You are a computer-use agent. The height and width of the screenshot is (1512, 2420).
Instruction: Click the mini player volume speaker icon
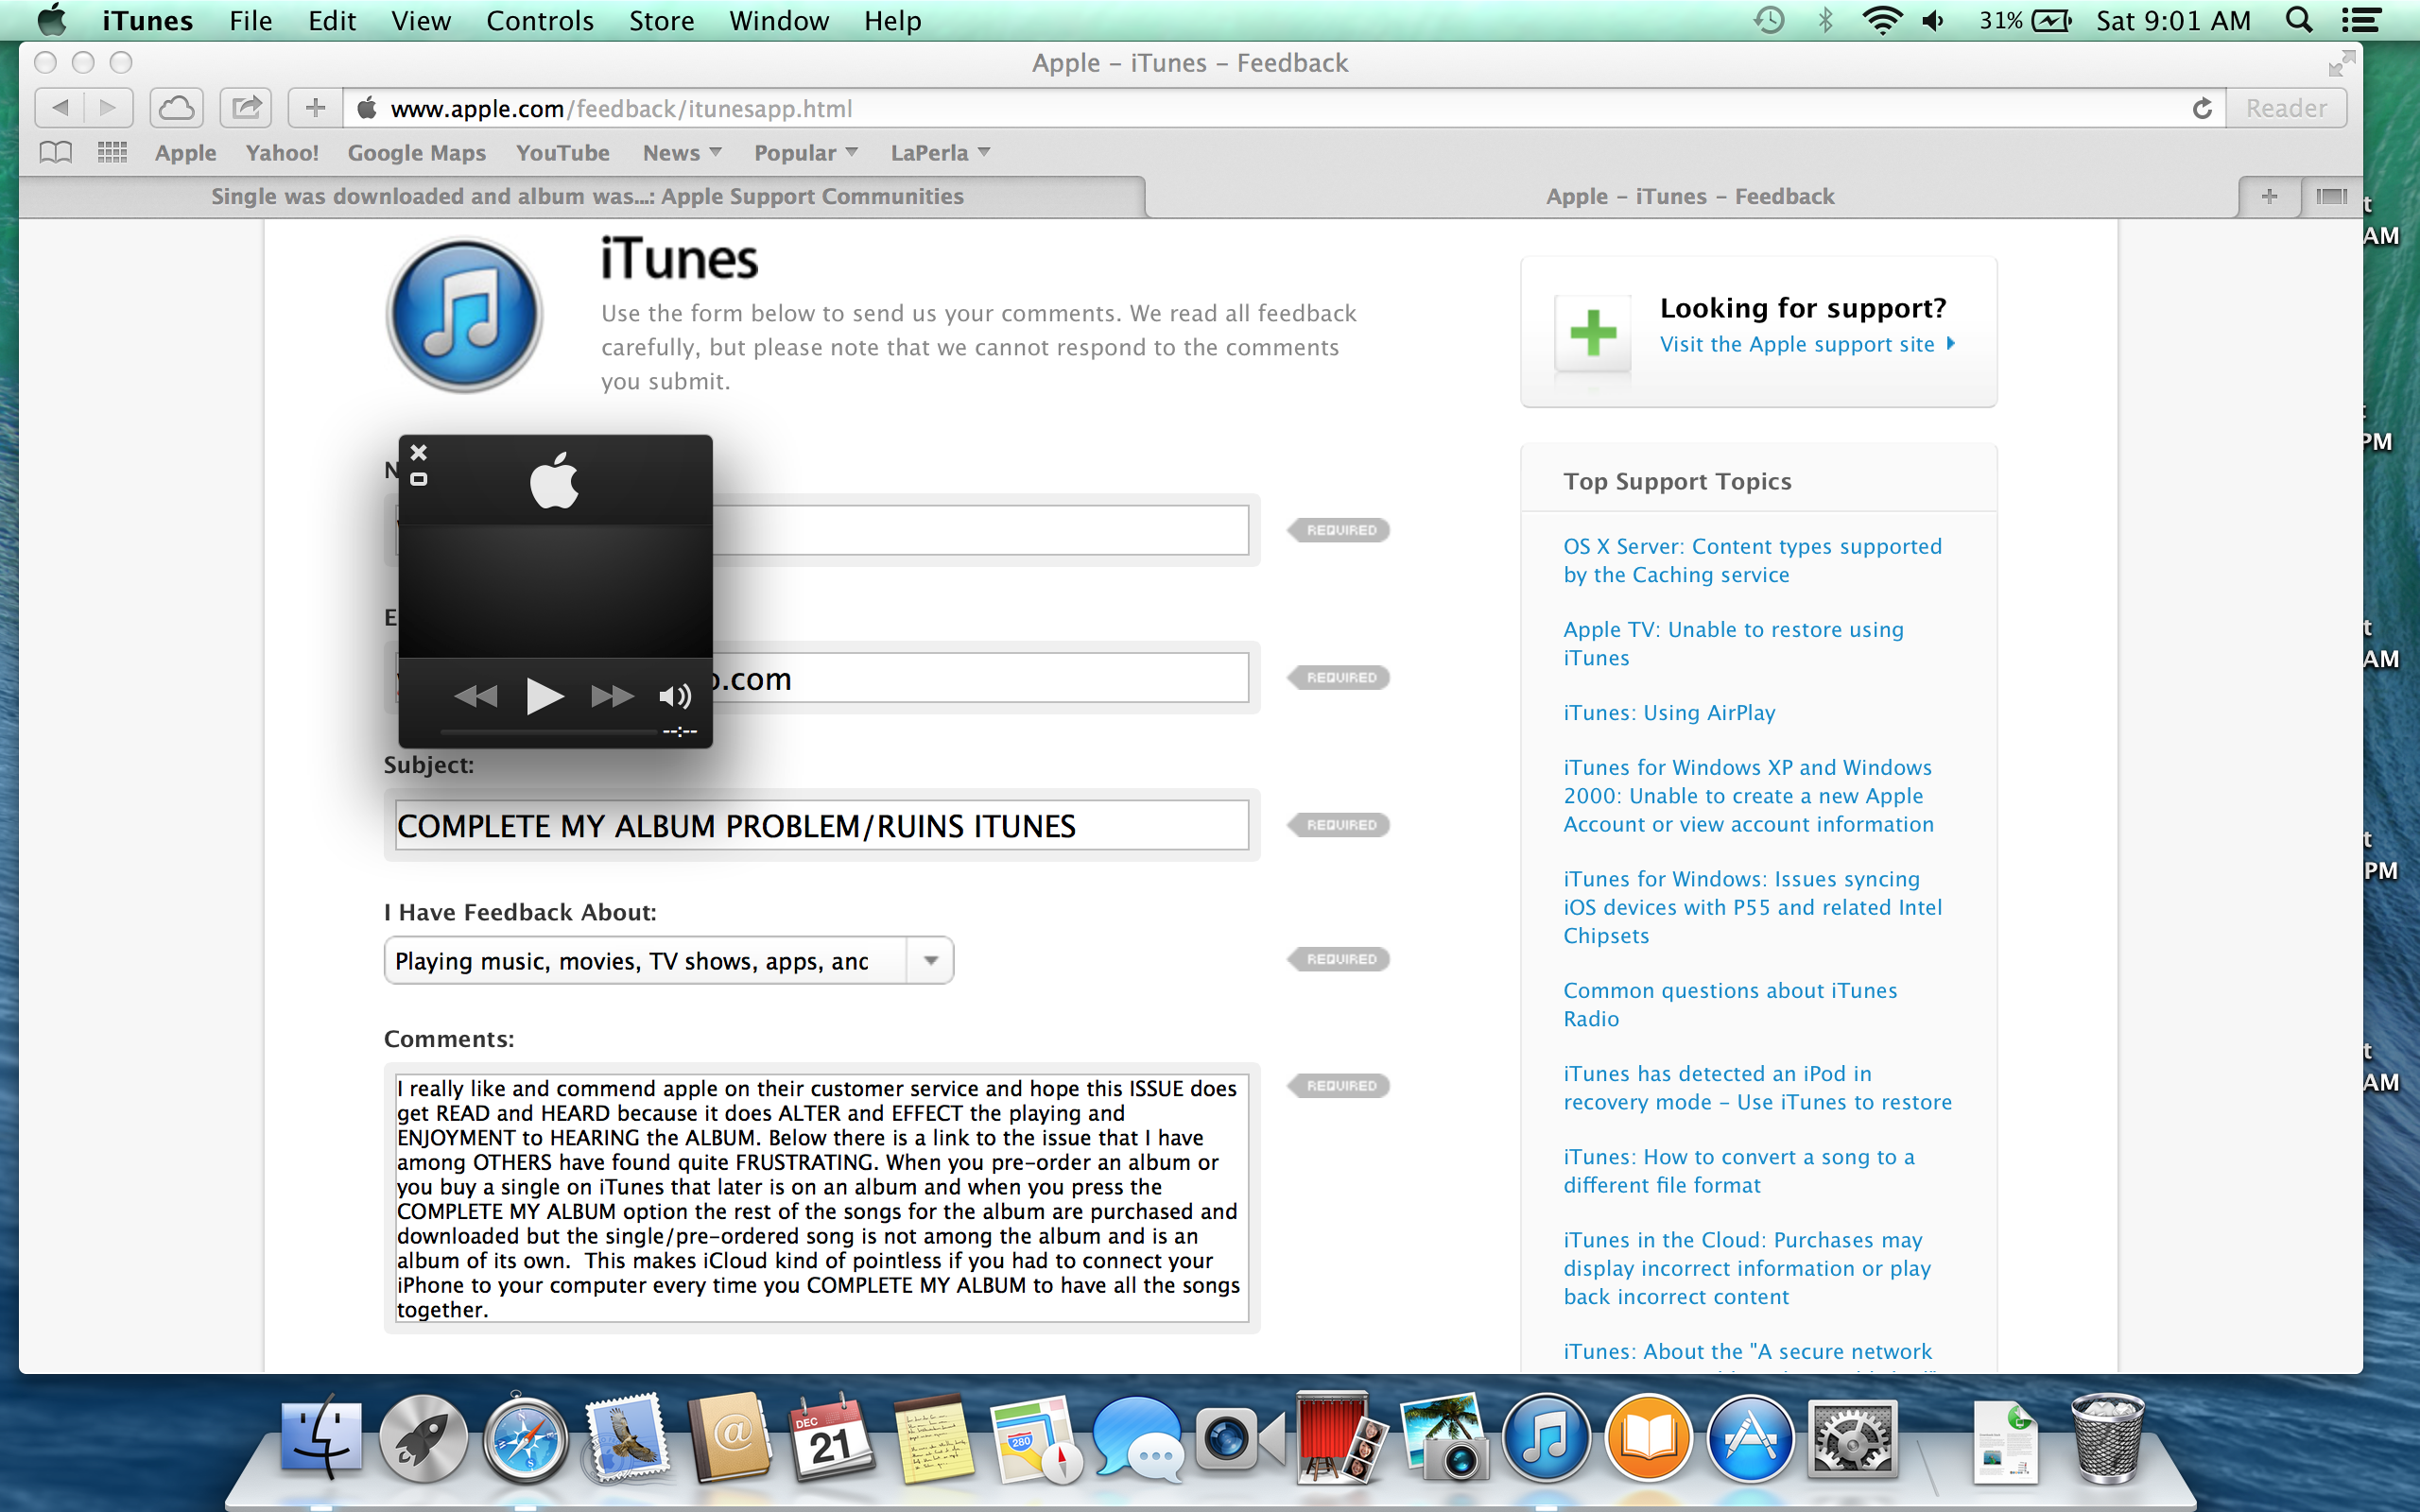[x=675, y=697]
